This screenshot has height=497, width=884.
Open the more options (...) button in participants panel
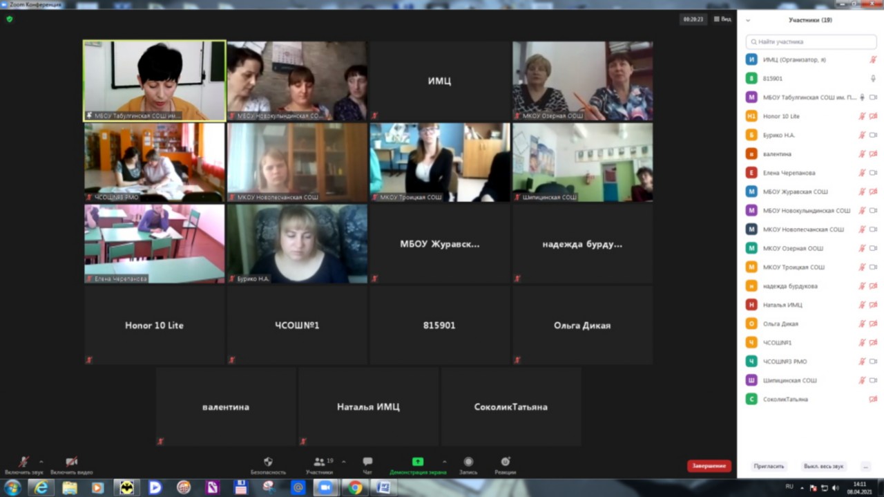865,467
